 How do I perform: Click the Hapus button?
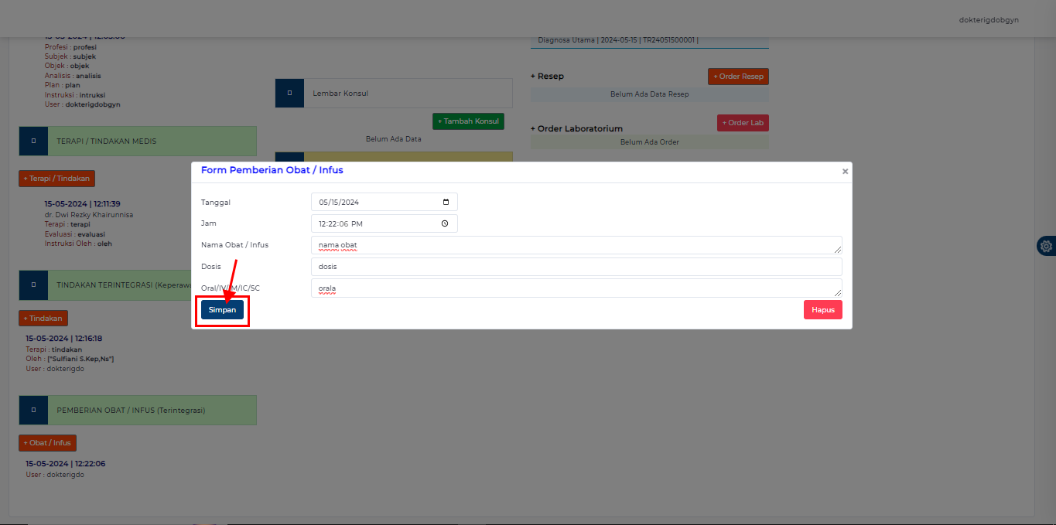pyautogui.click(x=822, y=309)
